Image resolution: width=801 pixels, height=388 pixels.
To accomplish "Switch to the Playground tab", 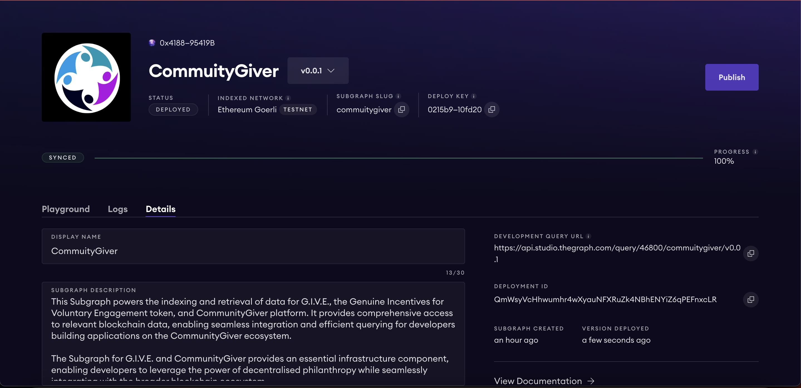I will (x=65, y=208).
